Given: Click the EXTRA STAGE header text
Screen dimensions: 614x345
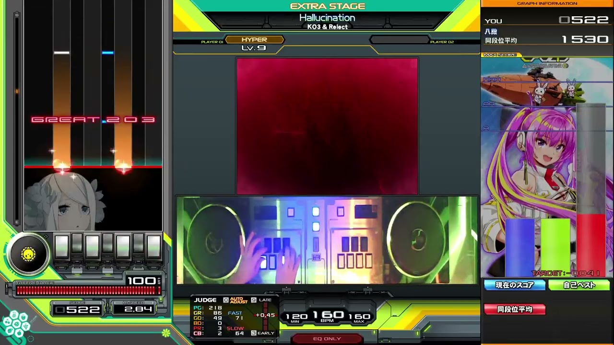Looking at the screenshot, I should [328, 6].
